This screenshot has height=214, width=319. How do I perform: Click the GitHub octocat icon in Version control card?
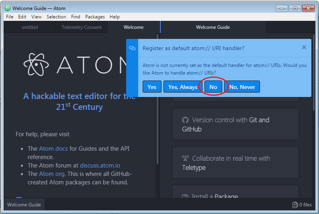pos(185,120)
